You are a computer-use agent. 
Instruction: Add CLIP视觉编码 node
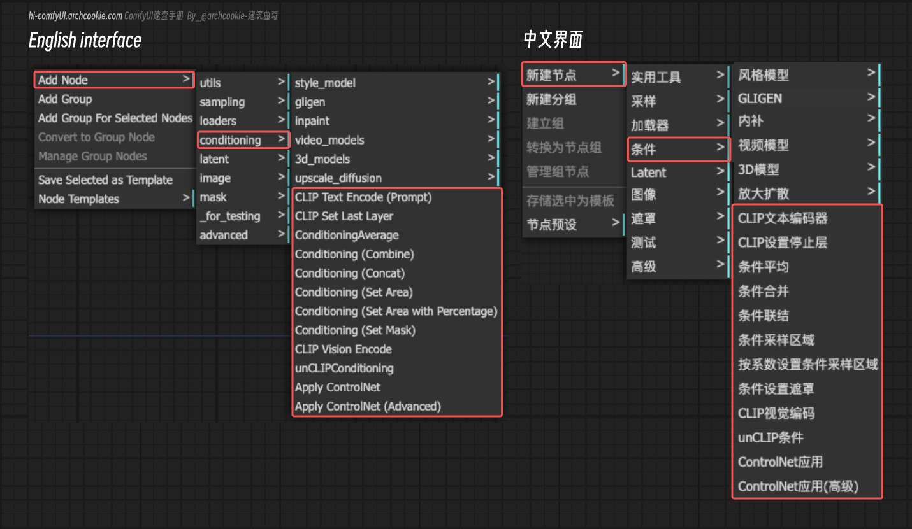coord(807,413)
